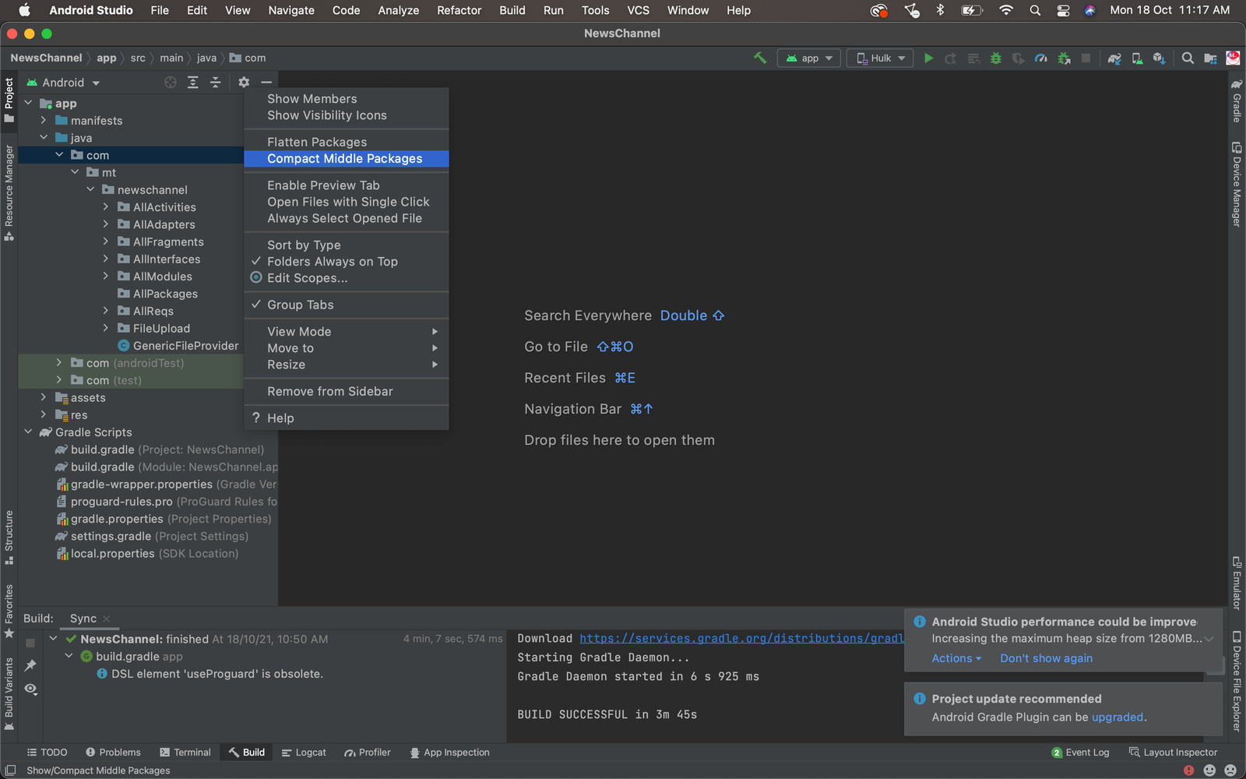Click the Project panel gear options icon
This screenshot has width=1246, height=779.
(x=244, y=83)
